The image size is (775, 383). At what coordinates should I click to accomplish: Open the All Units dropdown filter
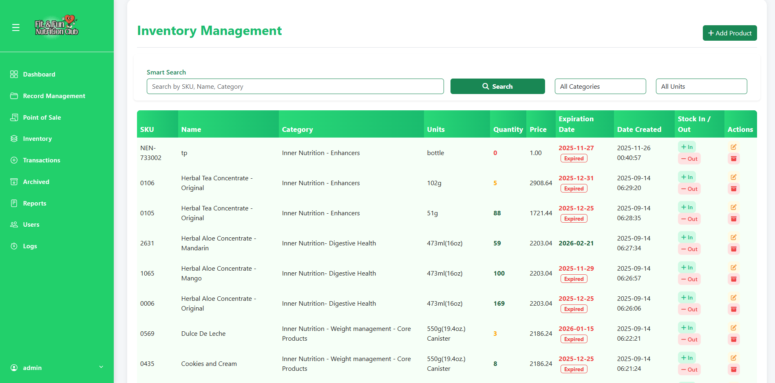coord(701,86)
